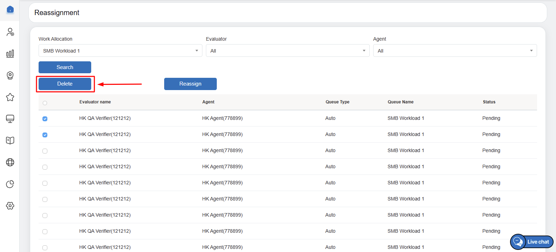Expand the Agent filter dropdown

(x=455, y=51)
